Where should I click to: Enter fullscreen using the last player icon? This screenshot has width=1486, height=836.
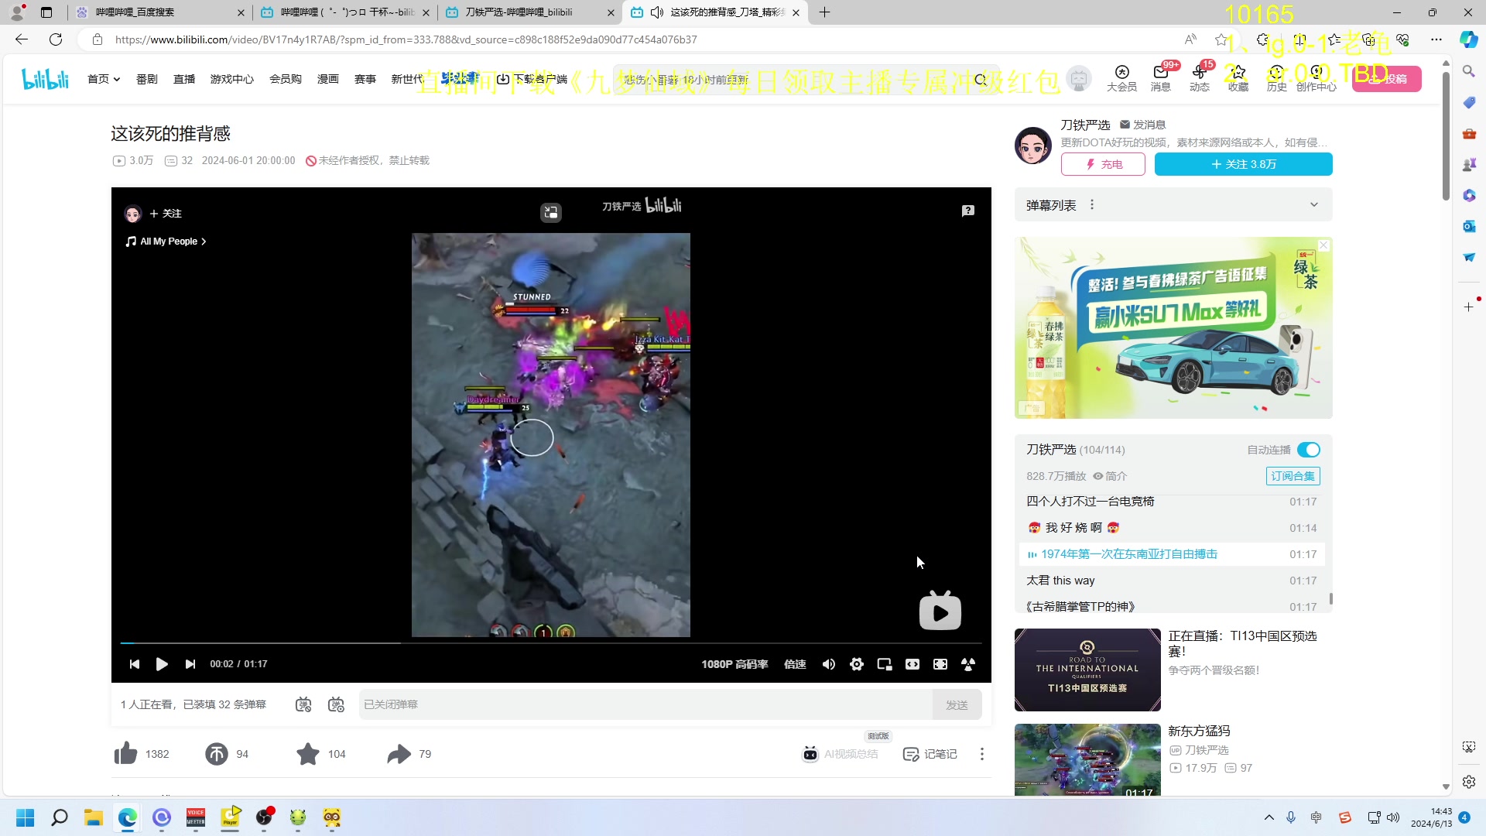(x=967, y=664)
